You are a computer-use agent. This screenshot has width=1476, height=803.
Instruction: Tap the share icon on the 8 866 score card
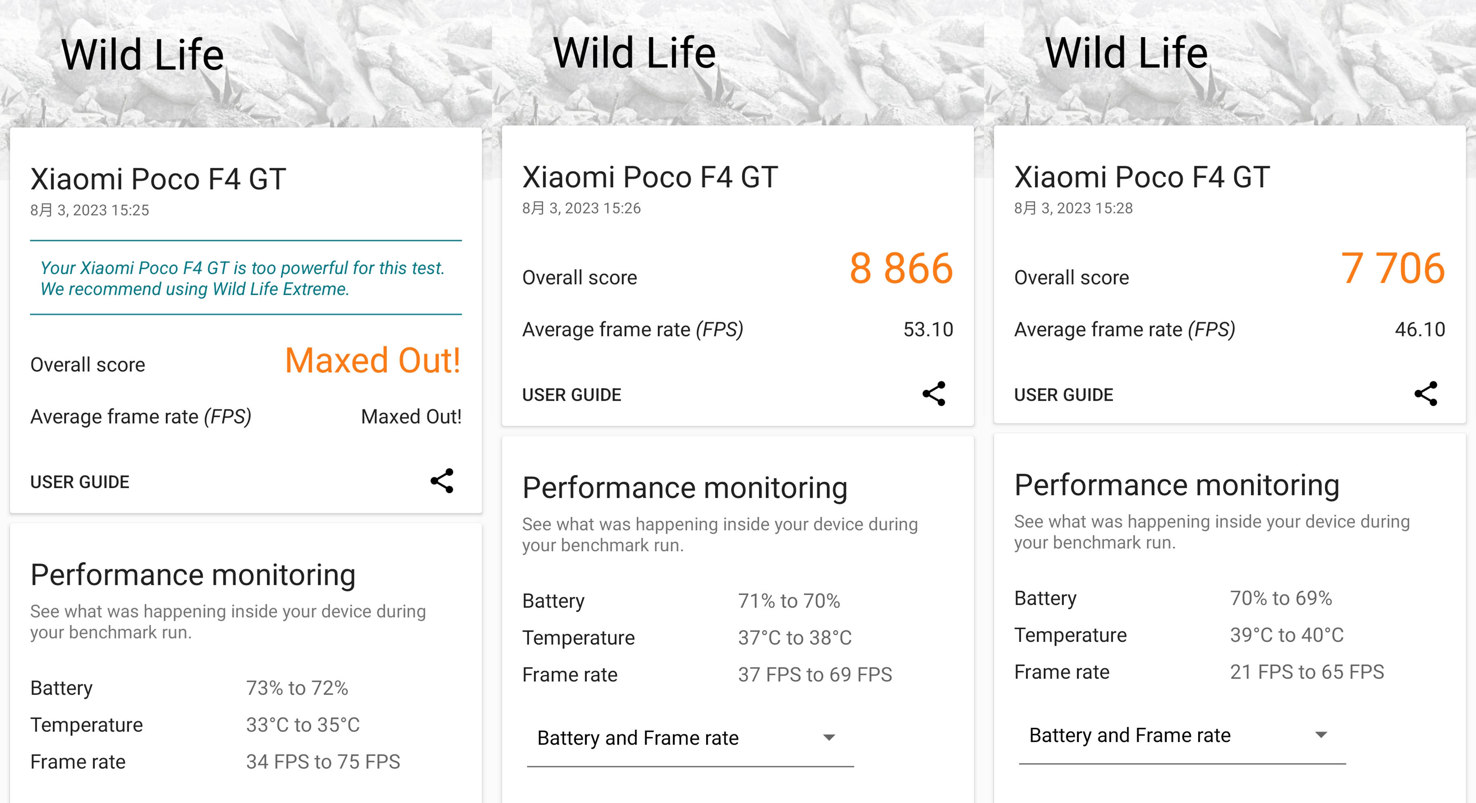[933, 394]
